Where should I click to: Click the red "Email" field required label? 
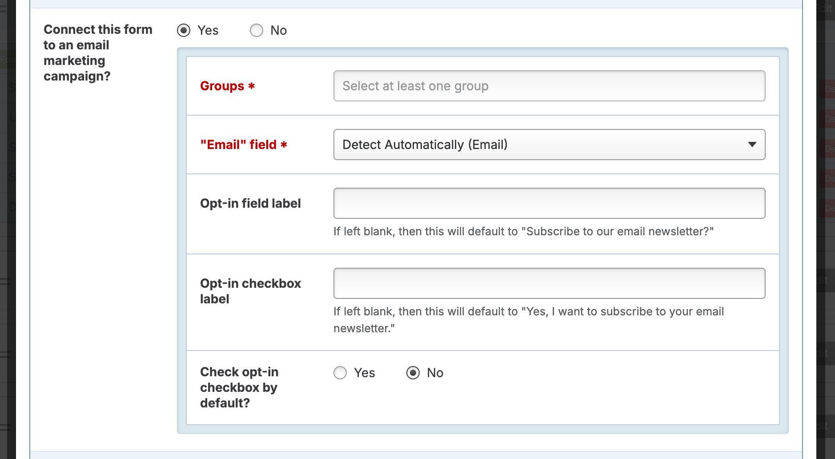click(243, 145)
